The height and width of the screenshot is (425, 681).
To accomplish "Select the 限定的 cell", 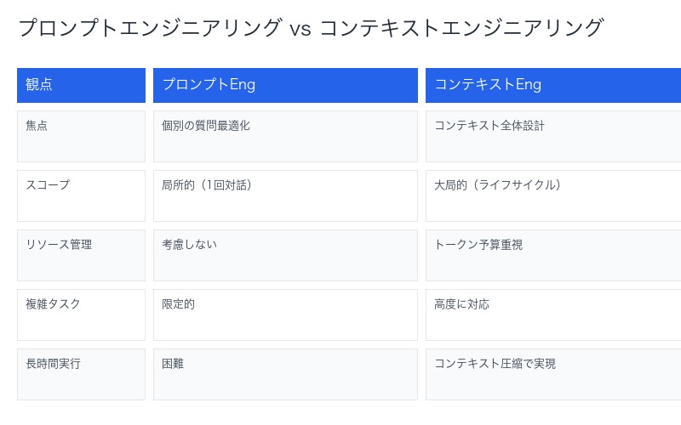I will [285, 314].
